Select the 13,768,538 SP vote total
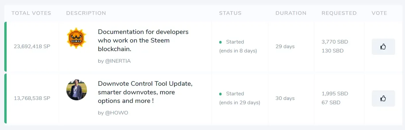Screen dimensions: 405x130 point(32,98)
